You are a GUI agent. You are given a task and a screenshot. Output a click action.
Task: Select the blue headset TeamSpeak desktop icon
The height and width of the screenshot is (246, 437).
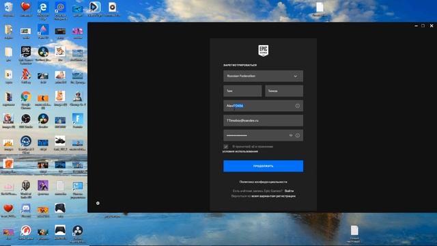(x=26, y=144)
